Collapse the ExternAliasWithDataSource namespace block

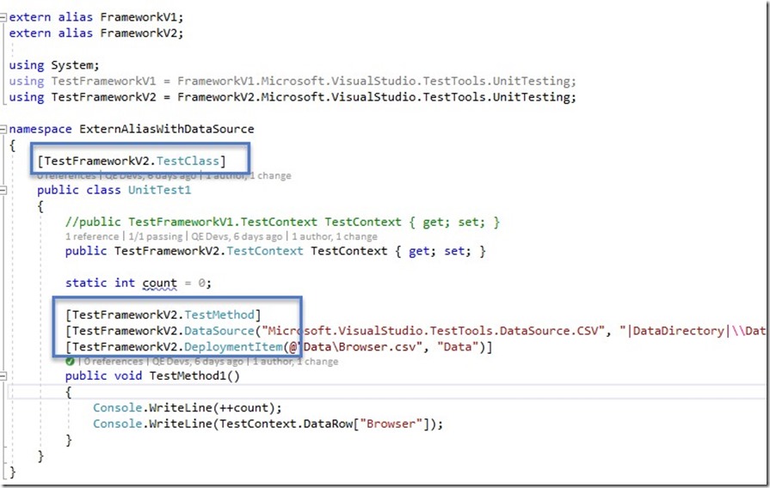(x=4, y=129)
